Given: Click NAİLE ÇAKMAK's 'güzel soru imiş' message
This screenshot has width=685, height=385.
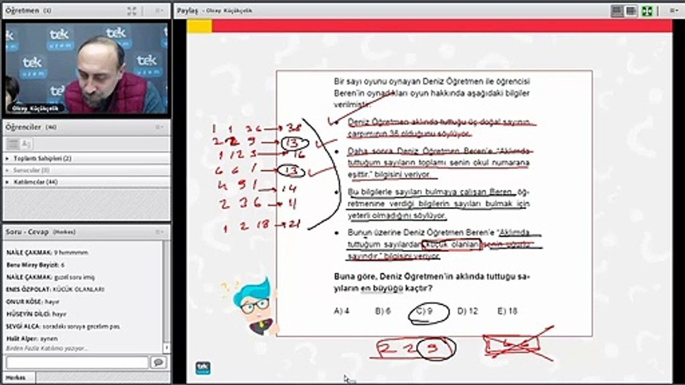Looking at the screenshot, I should coord(50,277).
